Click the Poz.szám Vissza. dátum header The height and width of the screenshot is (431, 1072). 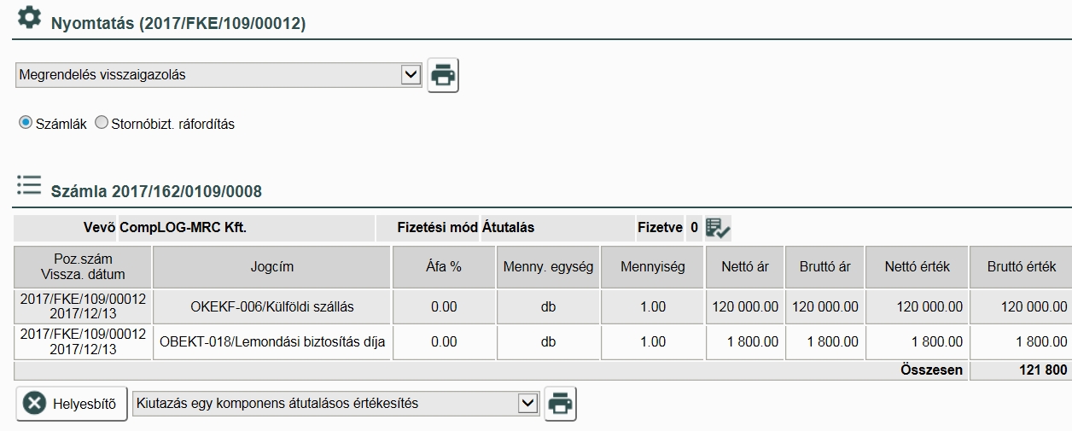coord(82,267)
